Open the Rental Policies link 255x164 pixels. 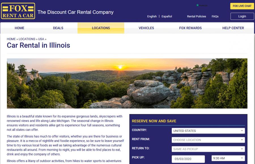pos(196,16)
